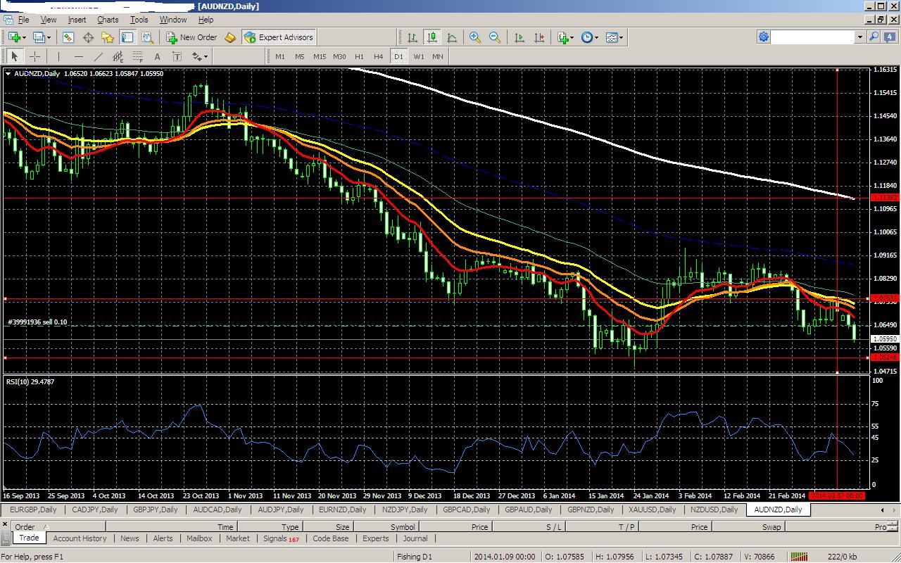This screenshot has height=563, width=901.
Task: Expand the Periods dropdown arrow
Action: coord(596,37)
